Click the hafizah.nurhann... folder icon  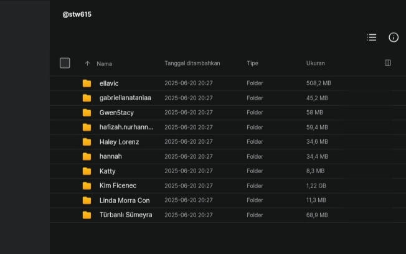click(x=87, y=127)
